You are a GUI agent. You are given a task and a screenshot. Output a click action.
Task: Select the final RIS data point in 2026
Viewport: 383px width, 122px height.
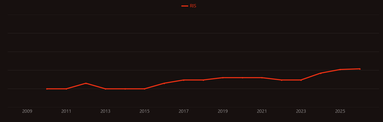click(x=360, y=69)
